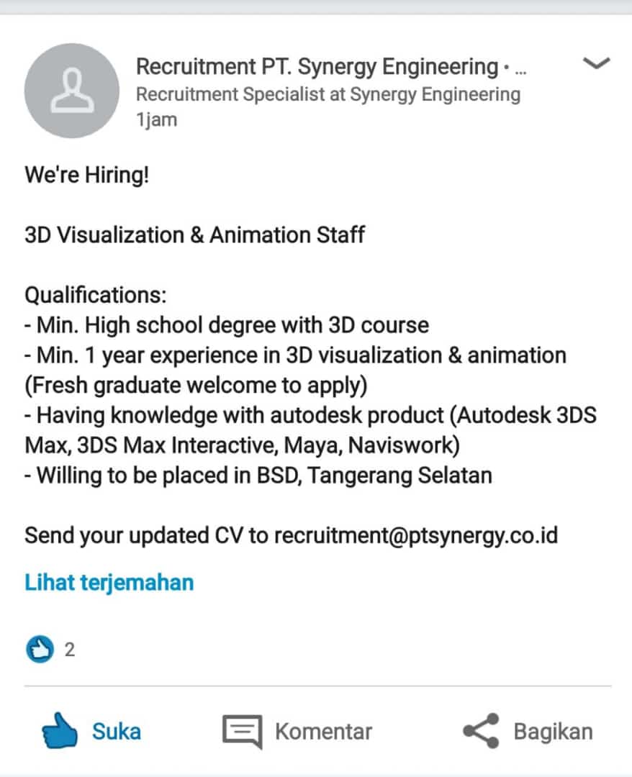The image size is (632, 777).
Task: Click the recruitment@ptsynergy.co.id email address
Action: [x=416, y=535]
